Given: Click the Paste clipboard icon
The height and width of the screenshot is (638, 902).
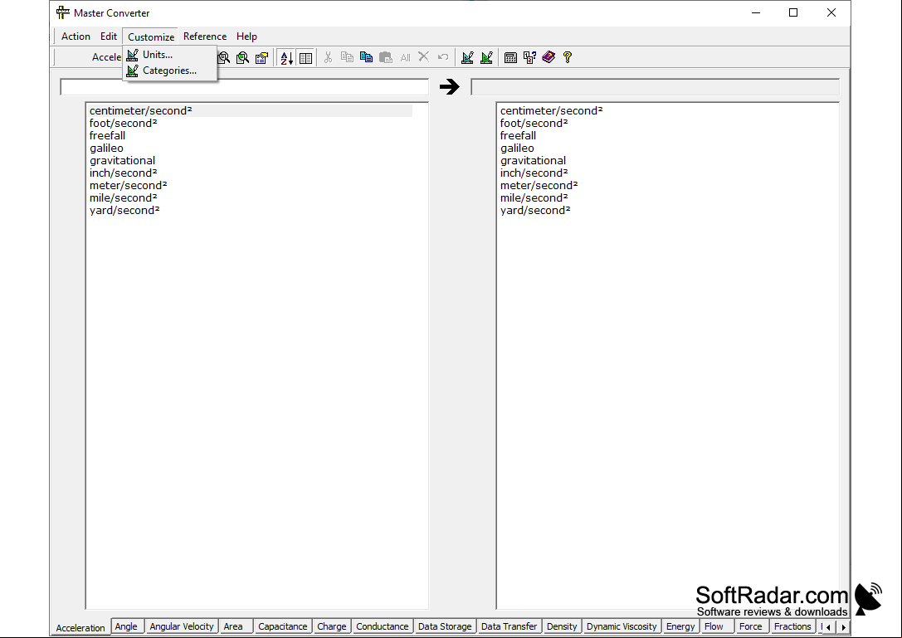Looking at the screenshot, I should tap(385, 57).
